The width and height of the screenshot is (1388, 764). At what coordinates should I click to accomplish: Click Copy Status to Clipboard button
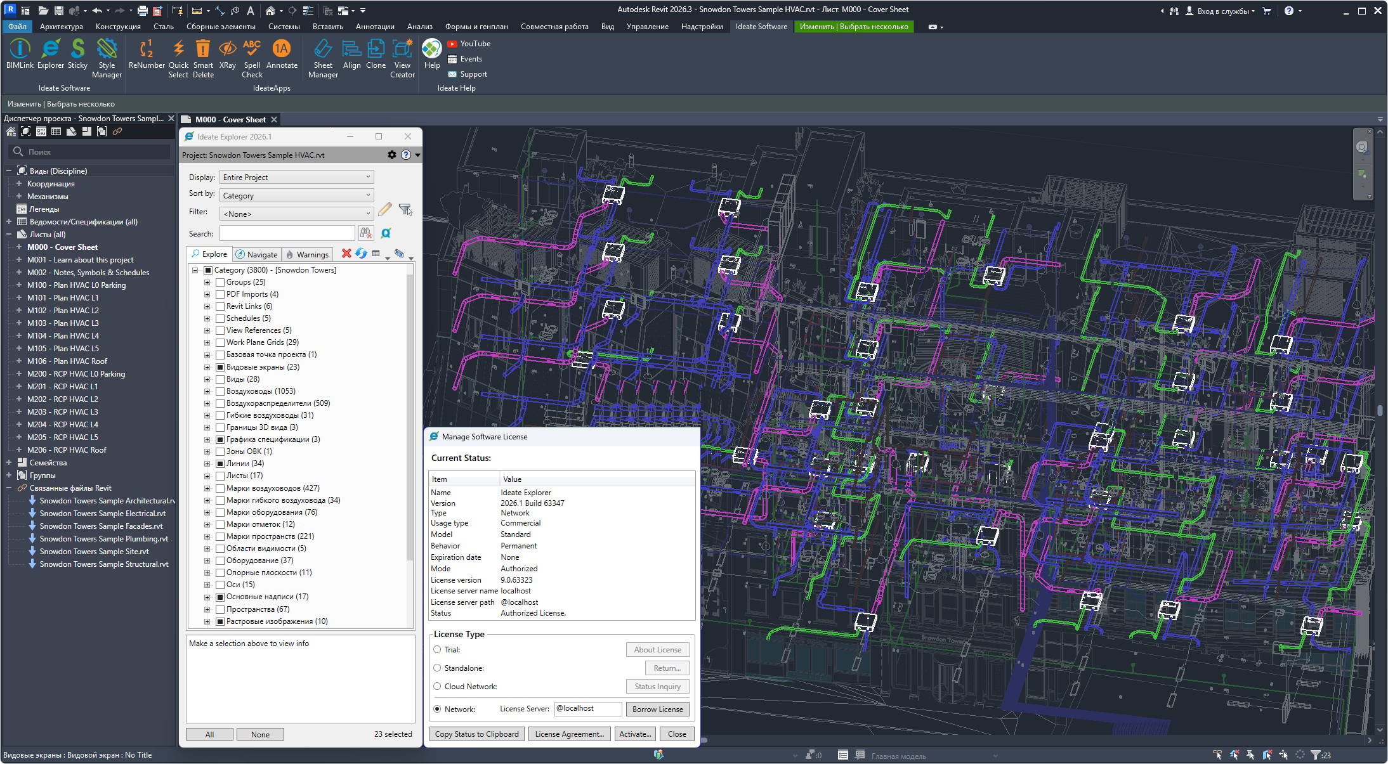tap(476, 734)
